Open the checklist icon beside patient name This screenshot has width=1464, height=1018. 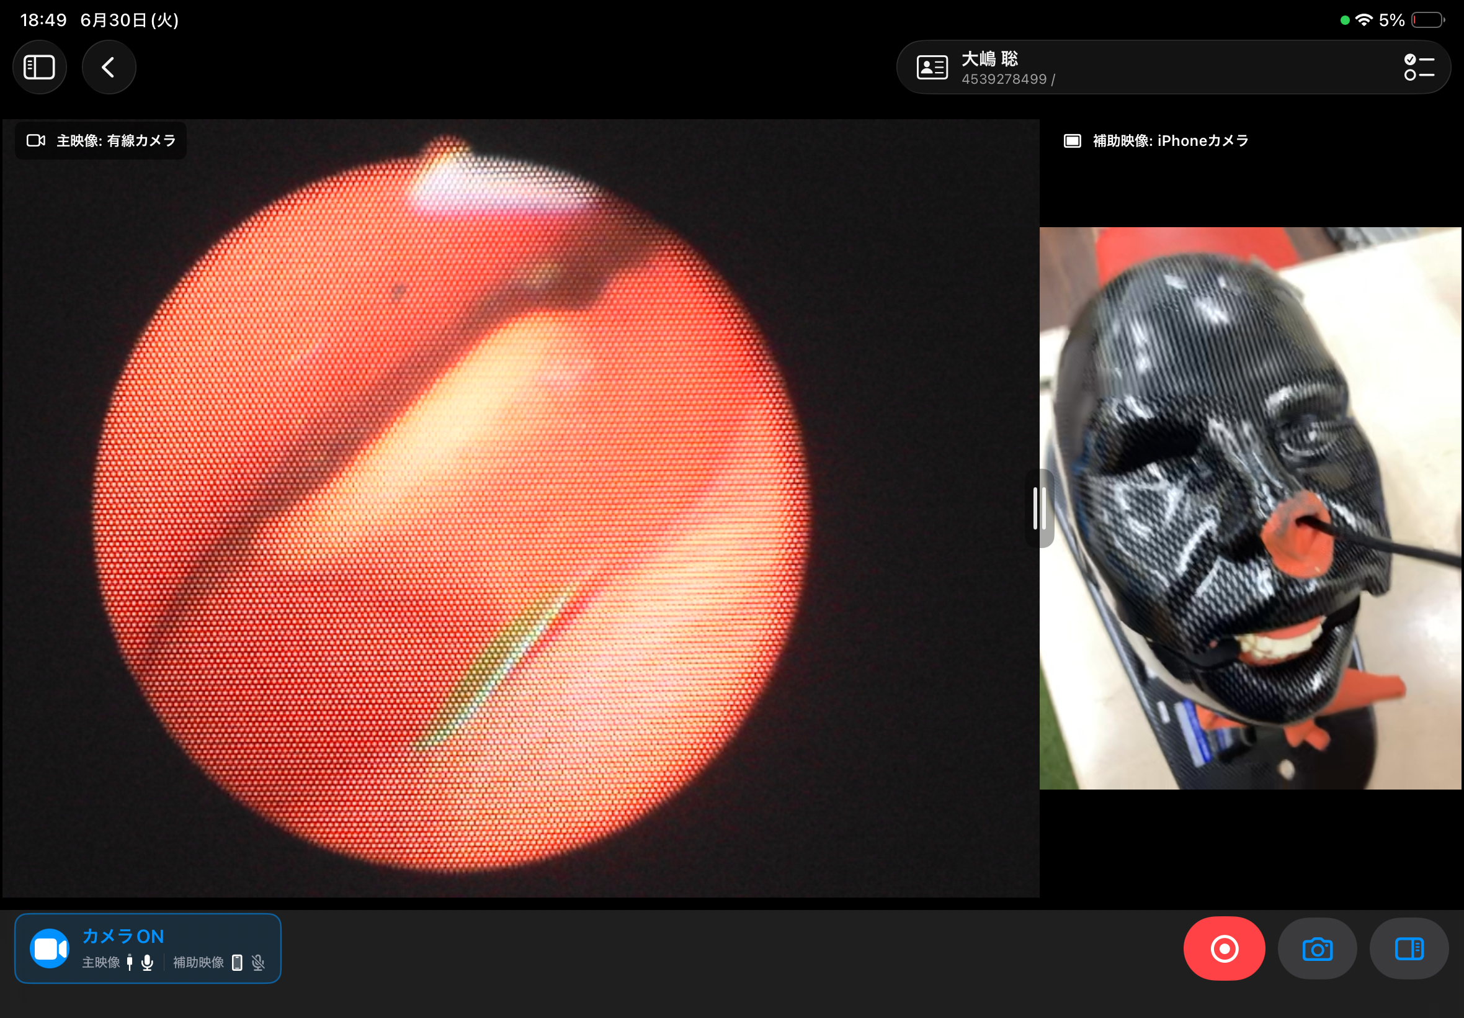click(x=1419, y=67)
